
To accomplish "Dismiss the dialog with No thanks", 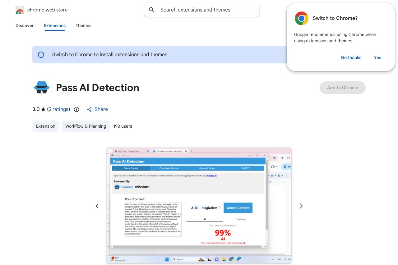I will (351, 57).
